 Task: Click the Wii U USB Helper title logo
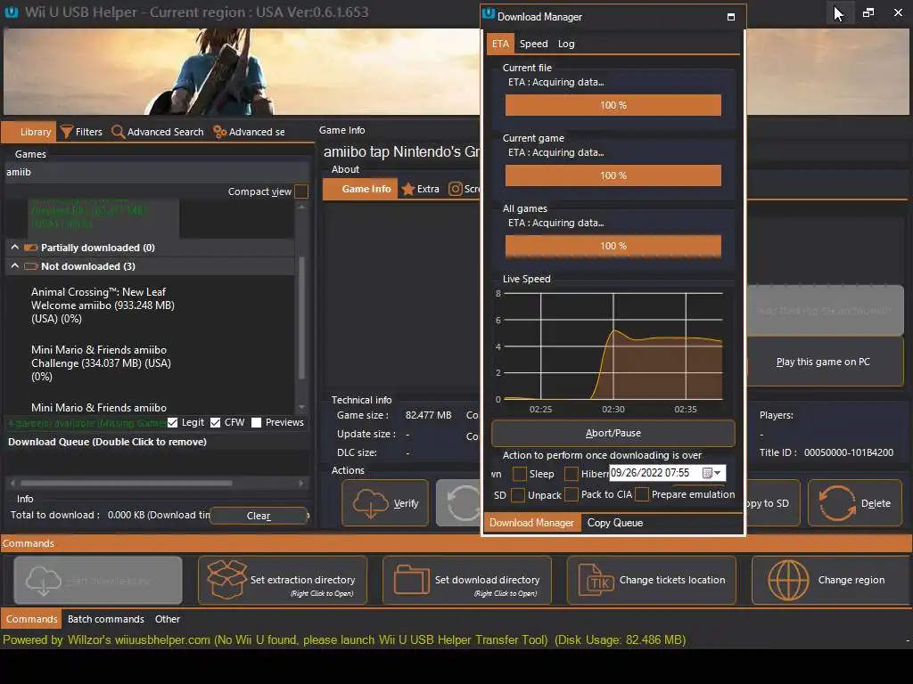pos(12,12)
